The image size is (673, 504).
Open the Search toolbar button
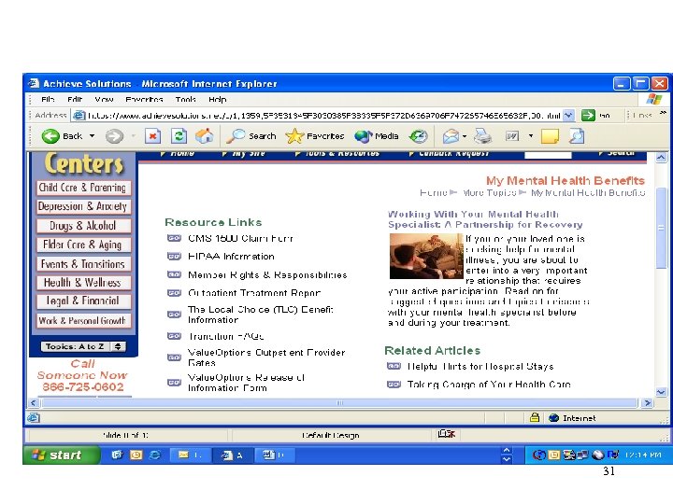point(251,136)
